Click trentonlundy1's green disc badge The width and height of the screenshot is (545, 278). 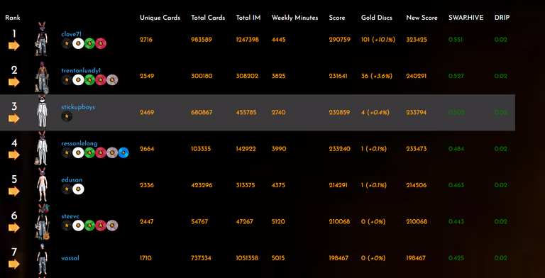click(x=89, y=80)
